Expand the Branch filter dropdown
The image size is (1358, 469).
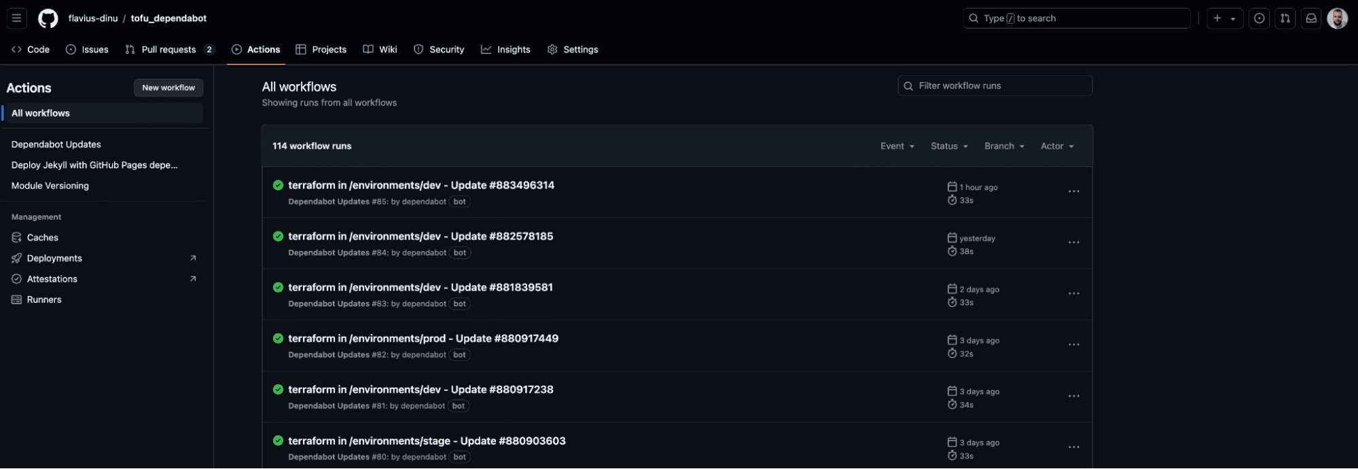click(x=1004, y=146)
